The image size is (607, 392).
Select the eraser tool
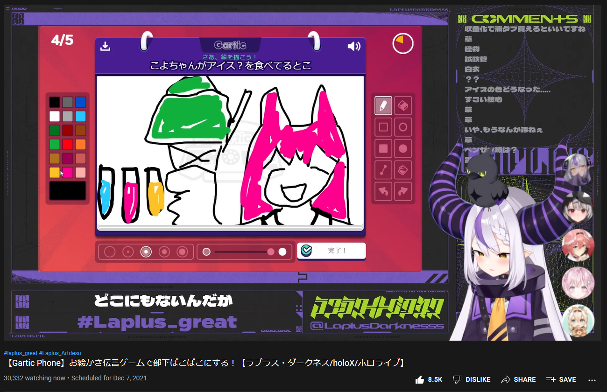[x=403, y=106]
